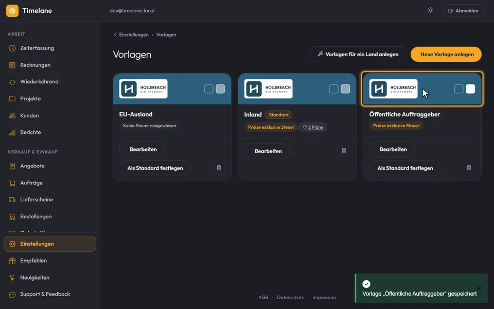Delete Öffentliche Auftraggeber template with trash icon
Screen dimensions: 494x309
point(469,168)
